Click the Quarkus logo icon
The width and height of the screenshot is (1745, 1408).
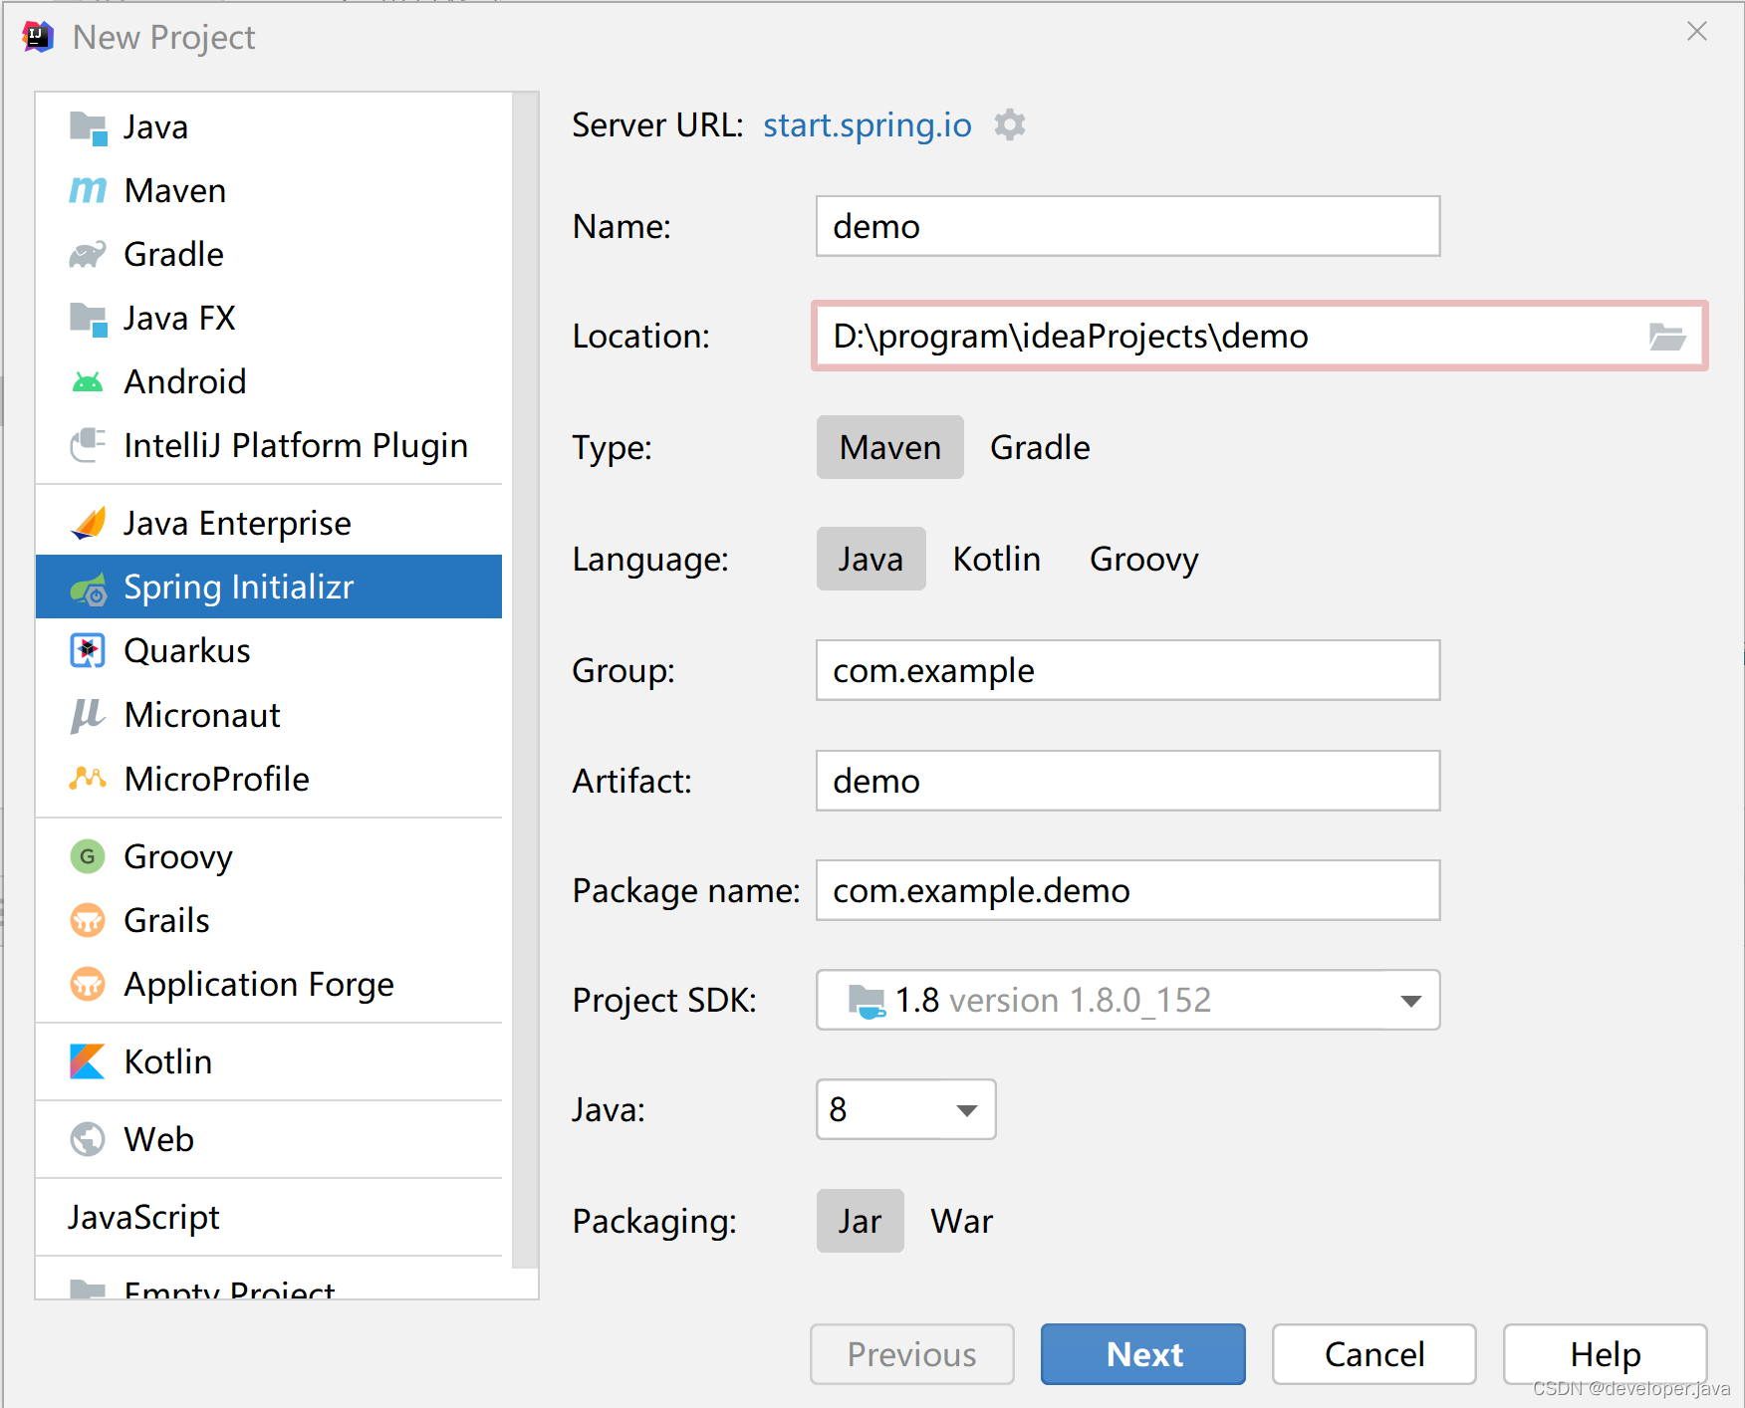tap(88, 650)
